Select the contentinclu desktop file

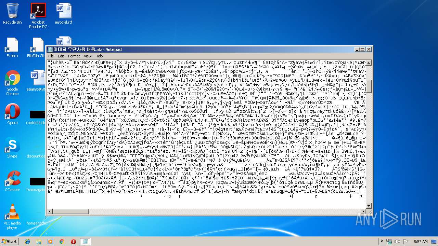36,117
